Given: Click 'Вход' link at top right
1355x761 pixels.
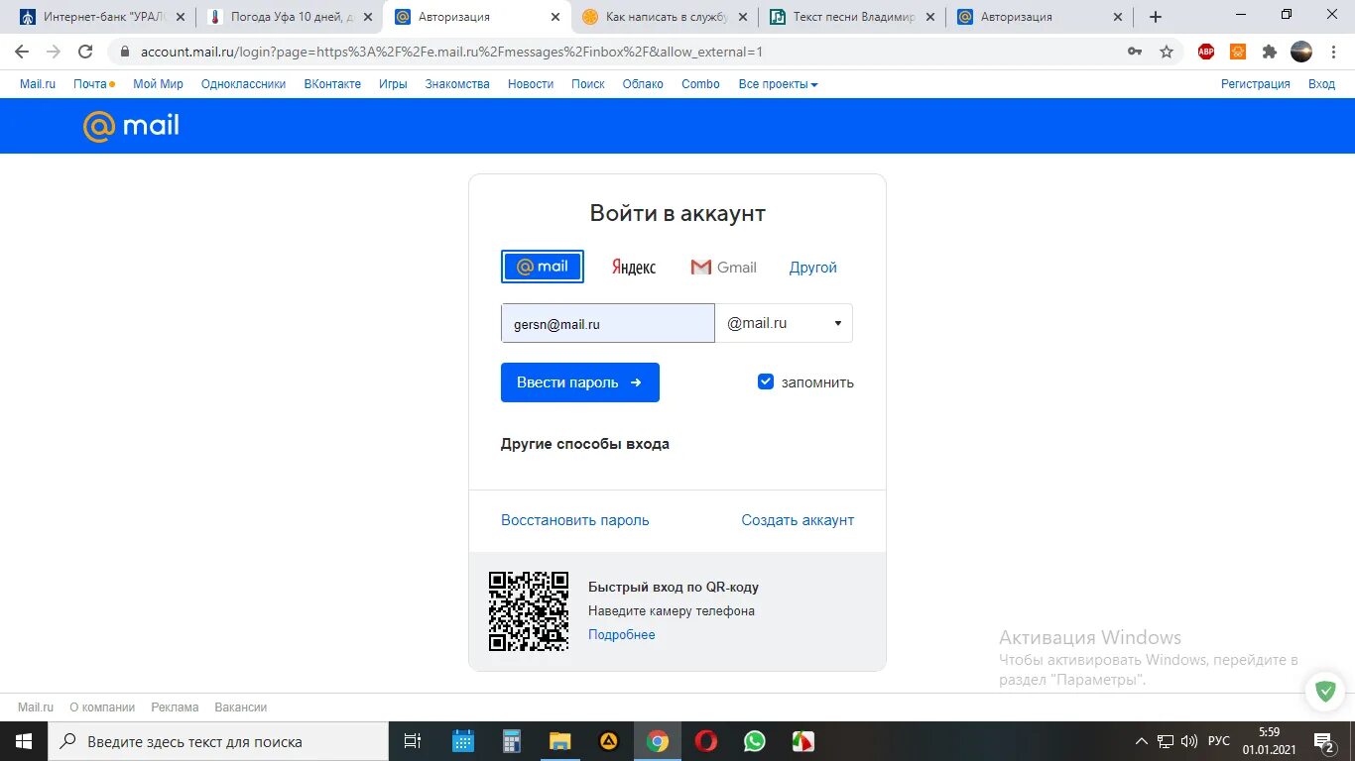Looking at the screenshot, I should (1321, 84).
